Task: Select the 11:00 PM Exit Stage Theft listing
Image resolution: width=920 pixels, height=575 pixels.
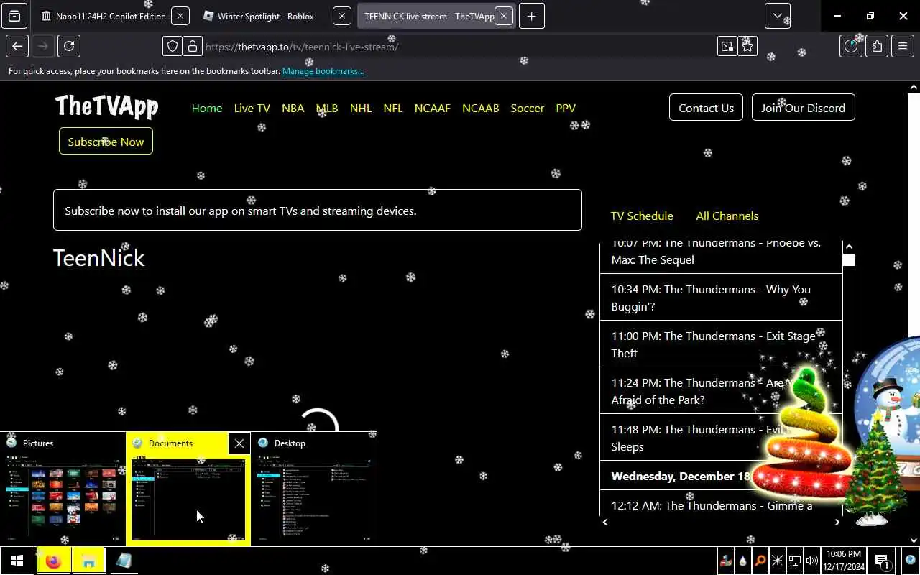Action: (721, 344)
